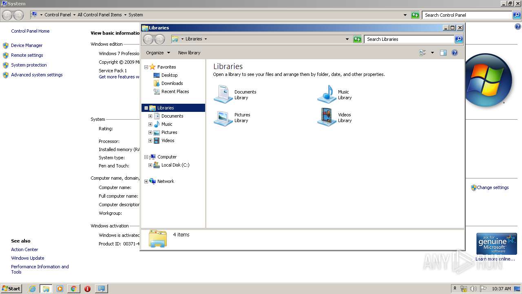Click the Search Control Panel field
Viewport: 522px width, 294px height.
coord(467,15)
